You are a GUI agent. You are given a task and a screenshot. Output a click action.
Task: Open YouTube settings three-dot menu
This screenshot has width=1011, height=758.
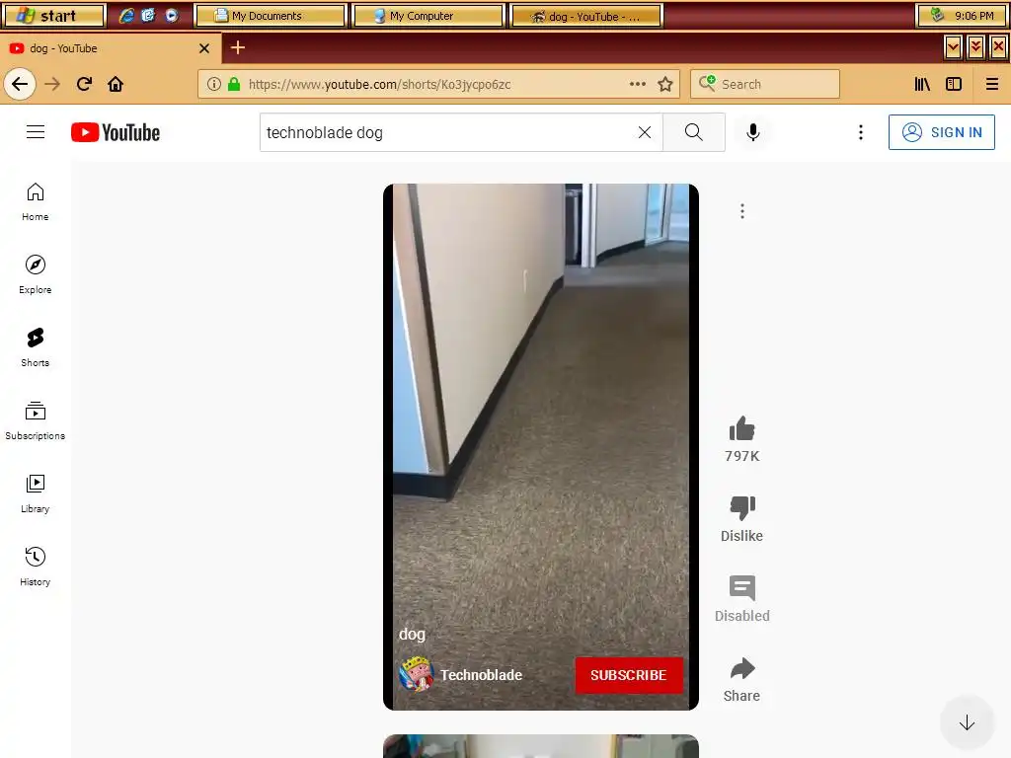(860, 132)
